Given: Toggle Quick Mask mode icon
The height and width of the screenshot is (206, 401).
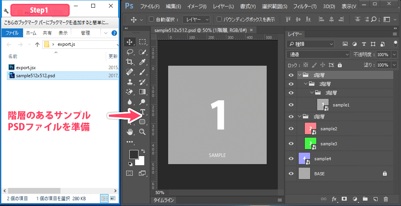Looking at the screenshot, I should [130, 173].
